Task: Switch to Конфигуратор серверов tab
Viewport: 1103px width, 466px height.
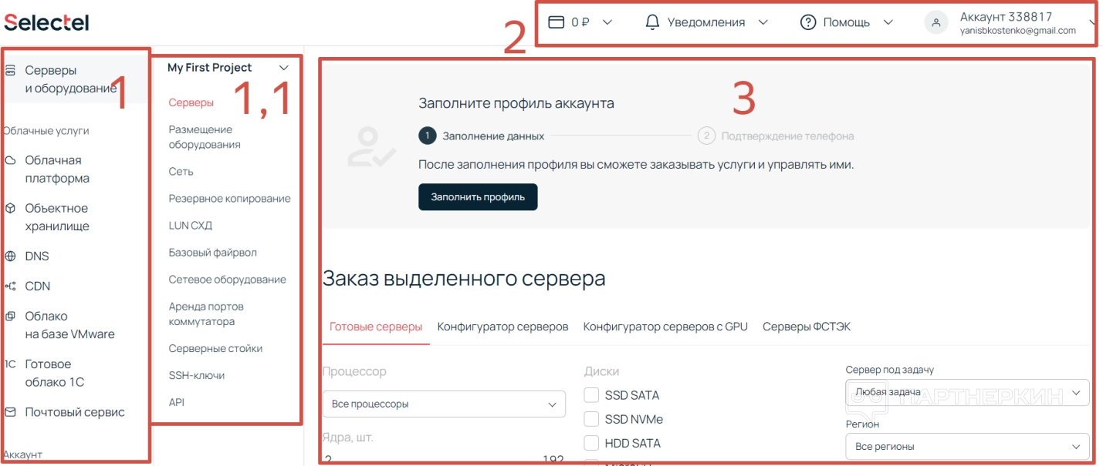Action: (x=502, y=327)
